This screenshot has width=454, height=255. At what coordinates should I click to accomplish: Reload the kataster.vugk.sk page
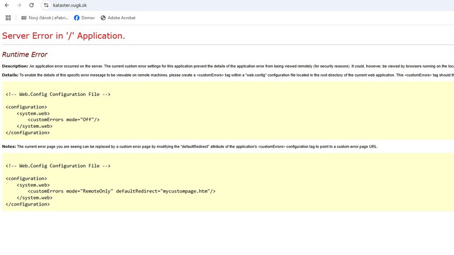(x=31, y=5)
